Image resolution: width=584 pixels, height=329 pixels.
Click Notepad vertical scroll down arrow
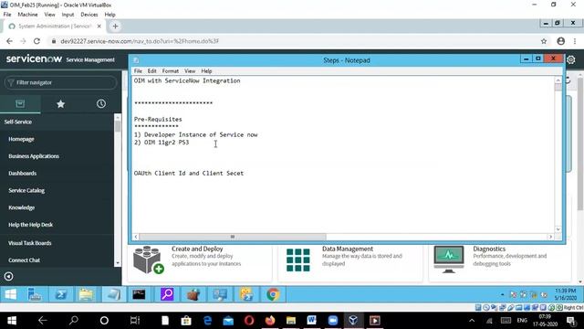(558, 229)
